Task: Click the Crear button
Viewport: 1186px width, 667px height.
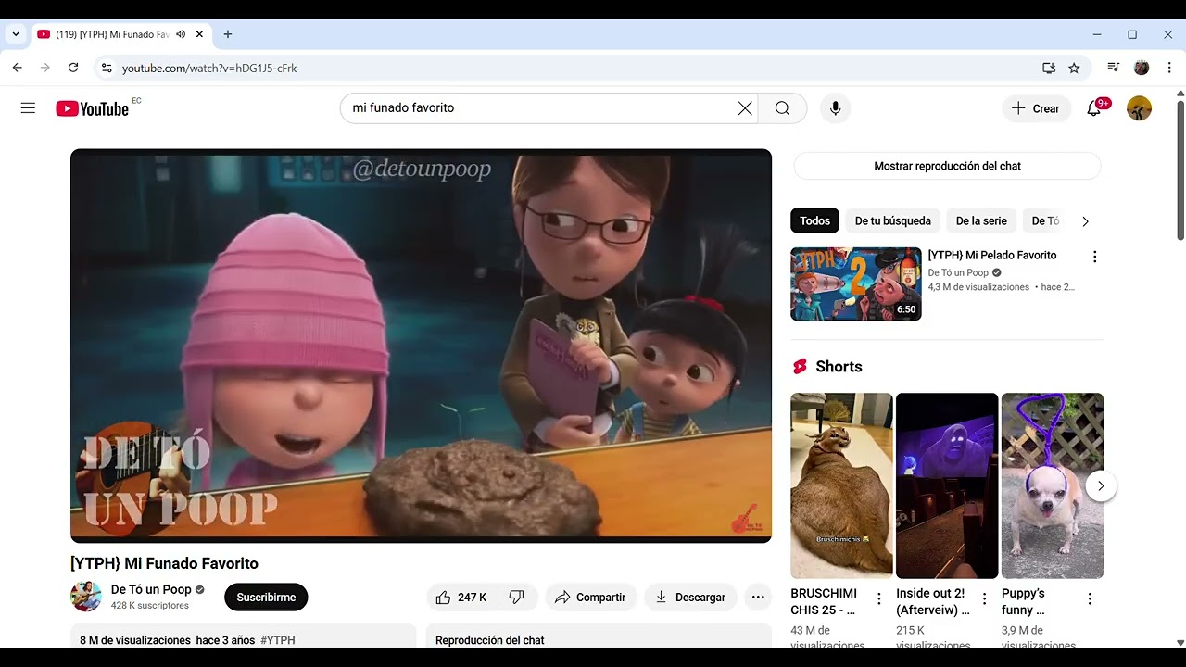Action: [1036, 108]
